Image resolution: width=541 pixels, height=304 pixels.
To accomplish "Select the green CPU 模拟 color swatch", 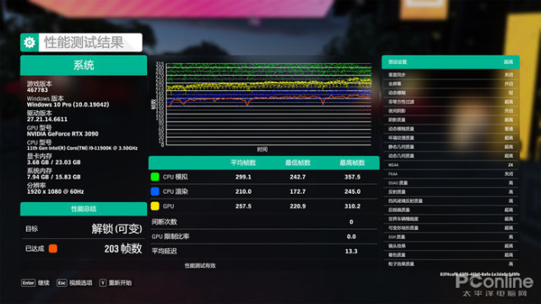I will pos(155,177).
